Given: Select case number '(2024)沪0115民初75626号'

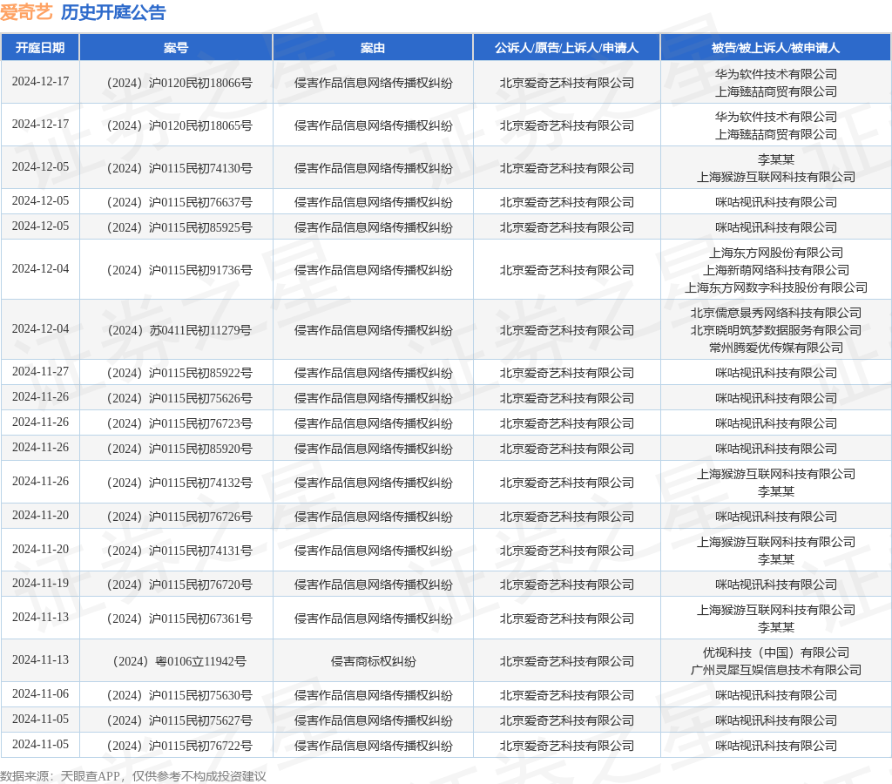Looking at the screenshot, I should coord(179,398).
